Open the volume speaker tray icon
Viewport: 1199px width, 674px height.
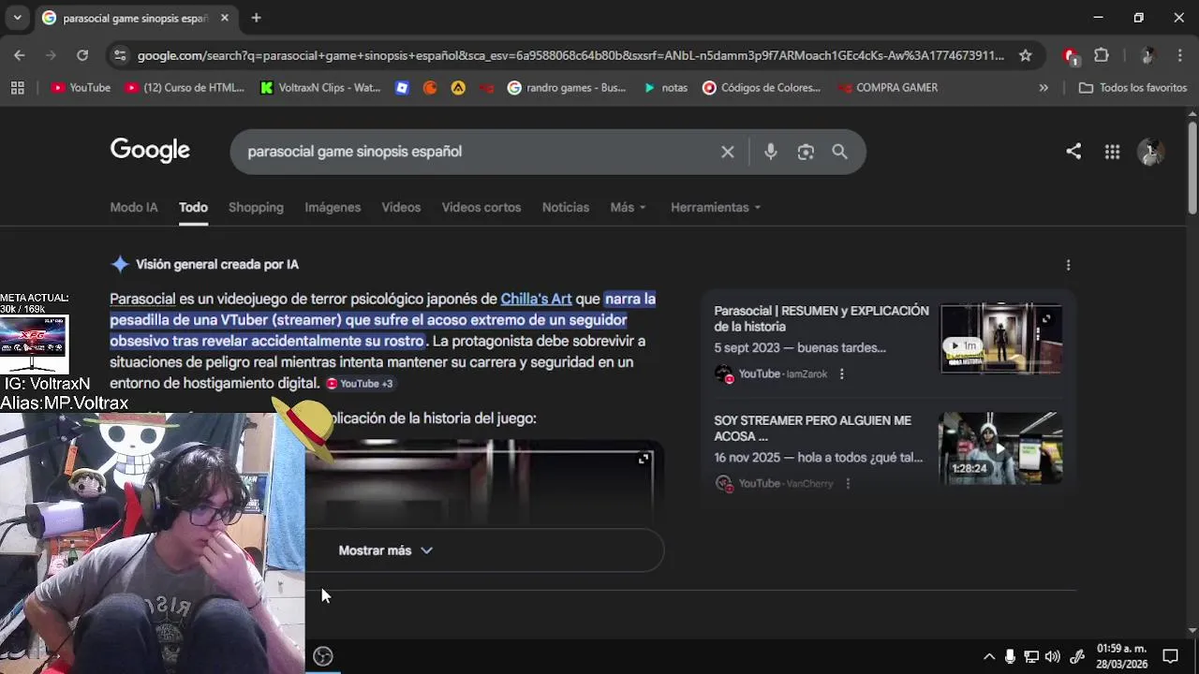point(1053,656)
